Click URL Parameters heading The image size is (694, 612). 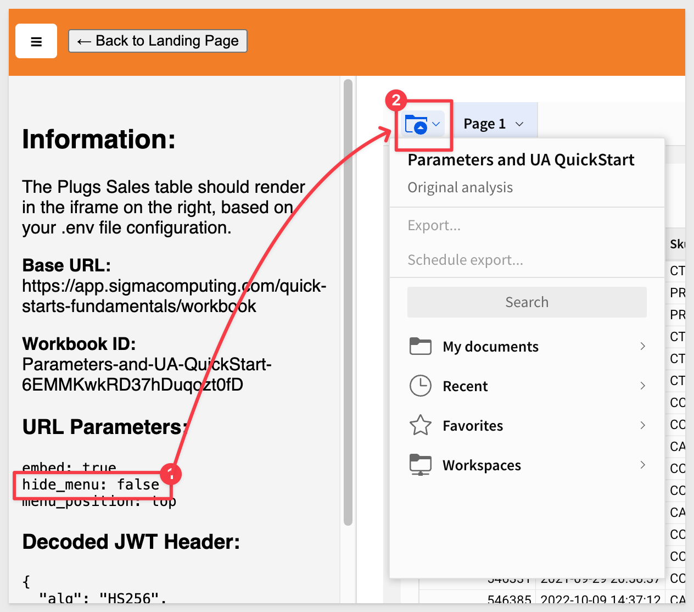pyautogui.click(x=105, y=427)
